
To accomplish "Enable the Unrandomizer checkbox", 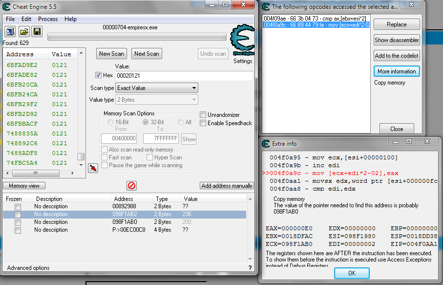I will [x=203, y=115].
